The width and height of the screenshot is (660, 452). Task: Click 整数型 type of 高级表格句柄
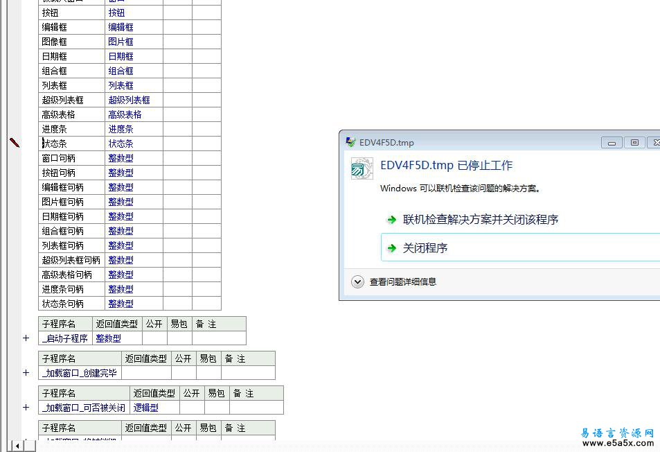click(x=134, y=275)
